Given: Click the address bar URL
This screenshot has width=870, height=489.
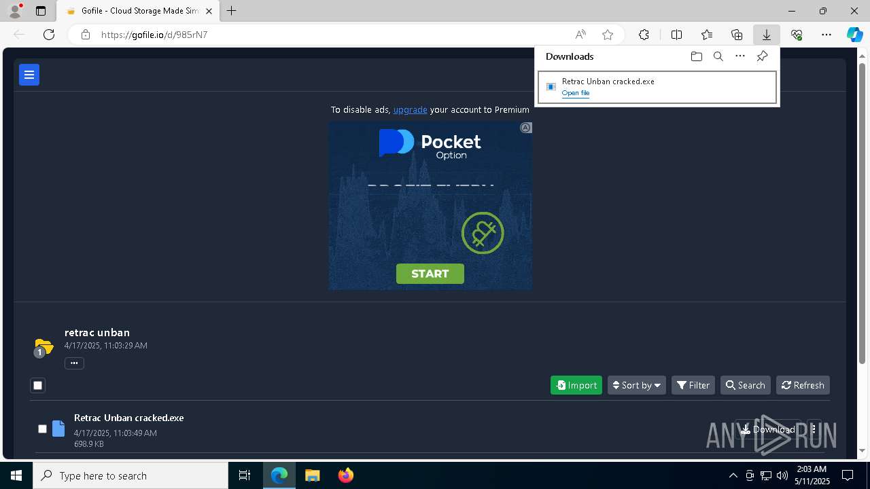Looking at the screenshot, I should tap(154, 35).
